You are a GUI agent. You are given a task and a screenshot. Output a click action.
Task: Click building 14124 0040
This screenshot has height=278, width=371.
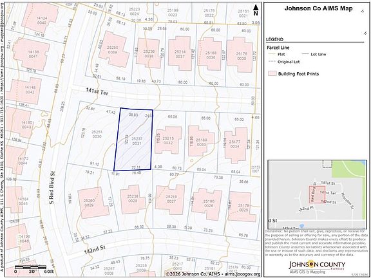(x=40, y=17)
